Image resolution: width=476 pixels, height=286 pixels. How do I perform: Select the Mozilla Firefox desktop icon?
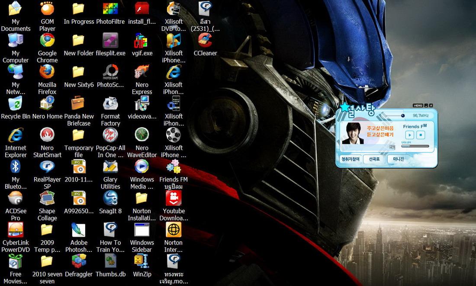47,79
